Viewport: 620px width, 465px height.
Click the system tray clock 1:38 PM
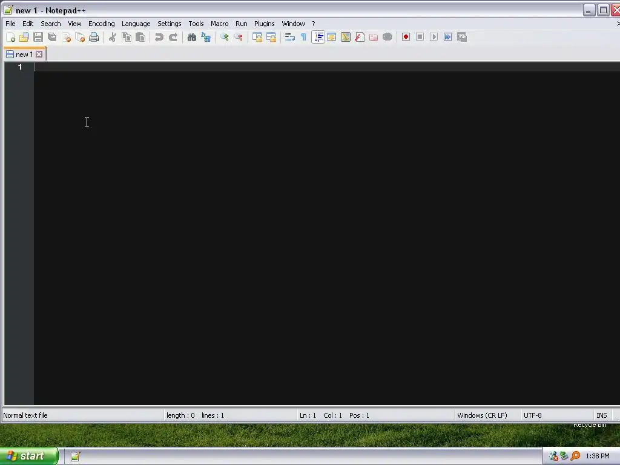598,456
